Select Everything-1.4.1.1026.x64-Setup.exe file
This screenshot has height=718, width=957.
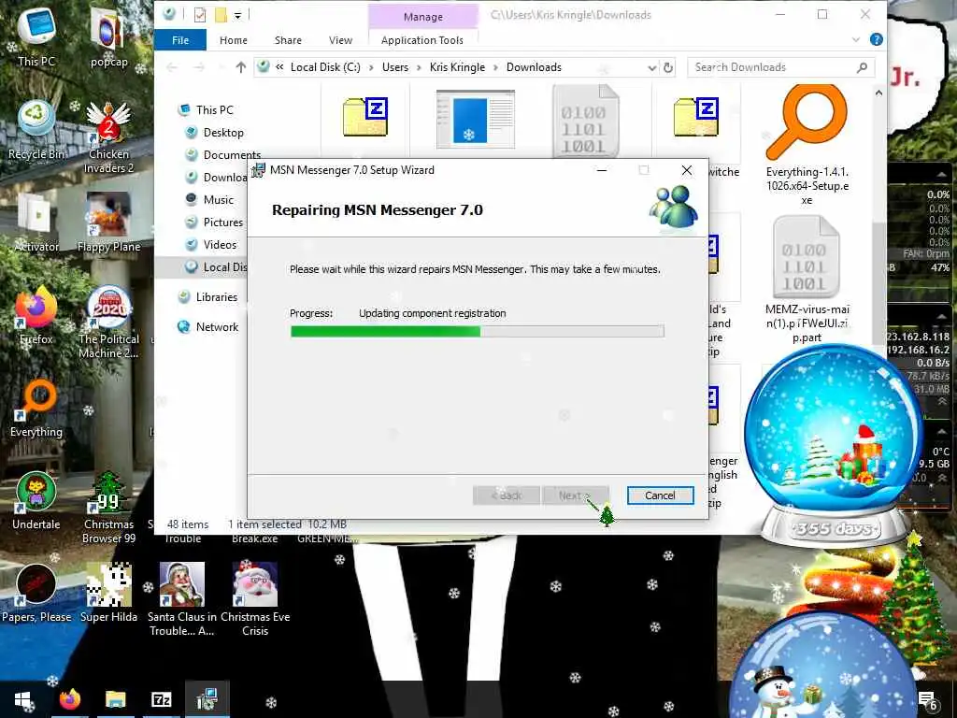807,147
